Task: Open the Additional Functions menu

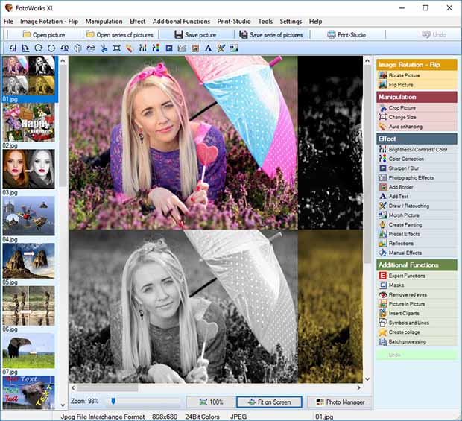Action: click(x=181, y=21)
